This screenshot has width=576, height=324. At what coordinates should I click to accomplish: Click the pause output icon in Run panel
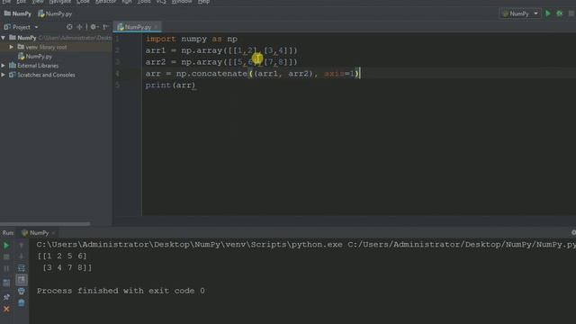6,269
